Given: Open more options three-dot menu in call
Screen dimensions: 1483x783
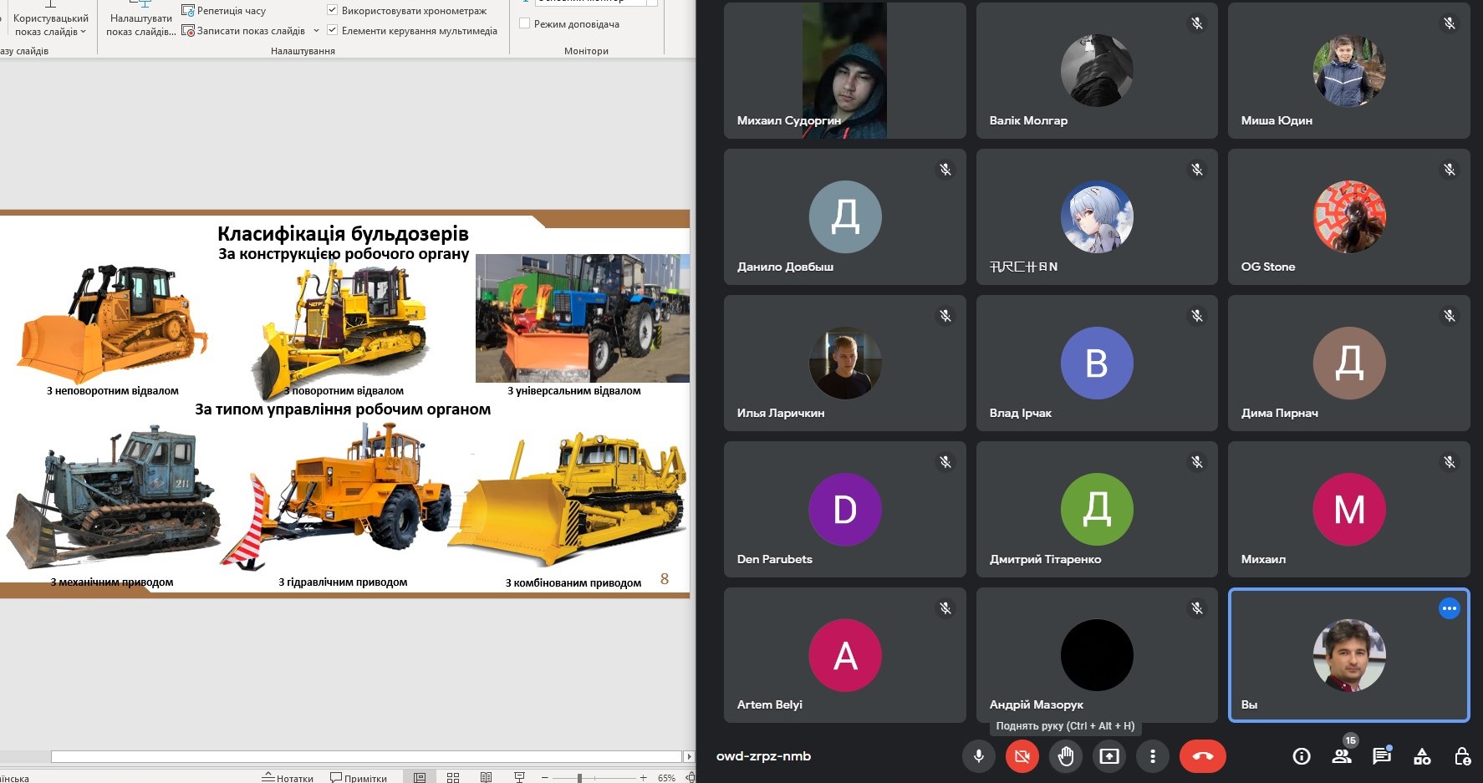Looking at the screenshot, I should point(1153,756).
